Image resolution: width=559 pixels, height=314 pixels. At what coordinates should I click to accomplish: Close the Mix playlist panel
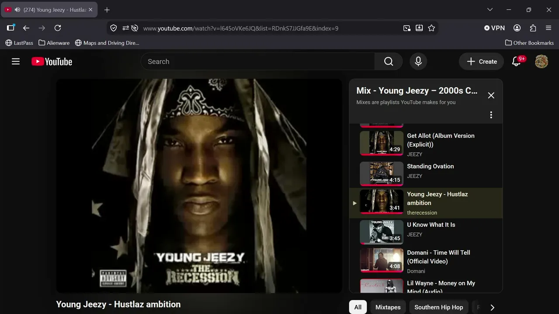[491, 95]
